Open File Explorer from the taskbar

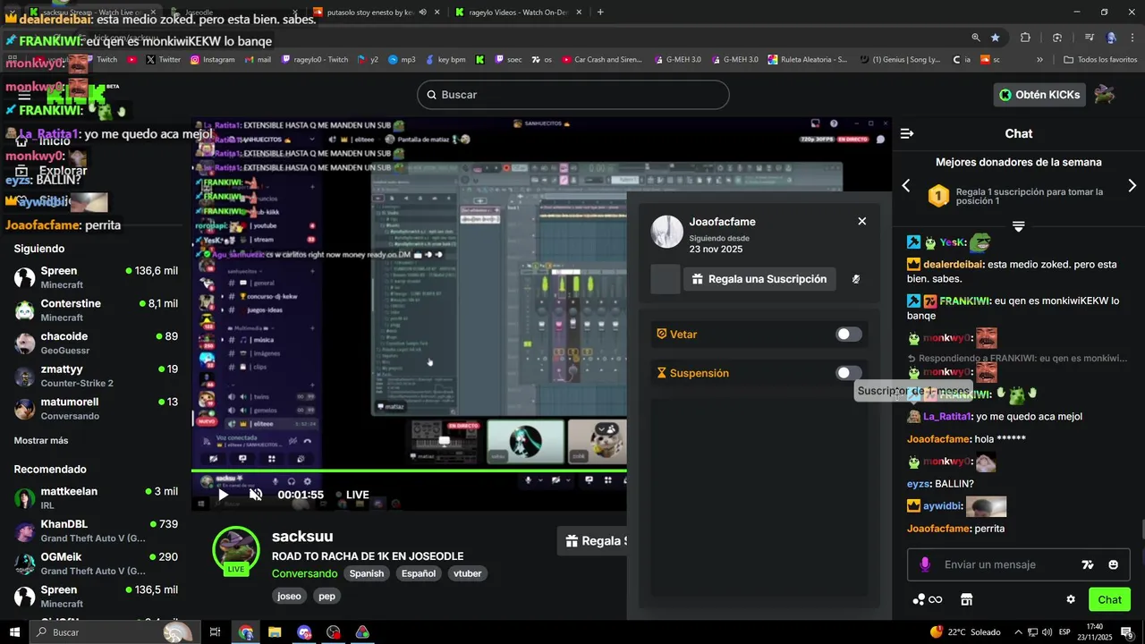coord(275,632)
